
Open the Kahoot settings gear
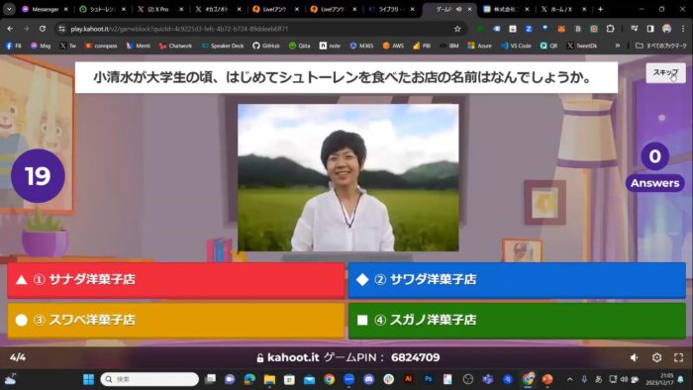656,357
